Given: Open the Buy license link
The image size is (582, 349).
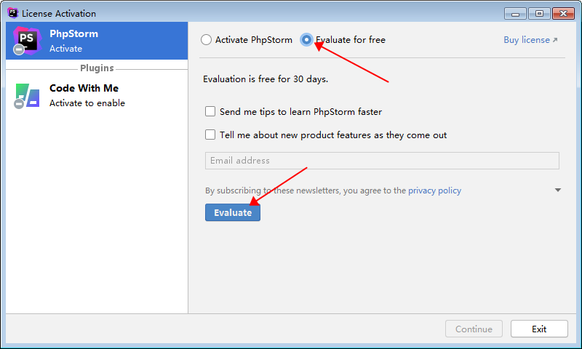Looking at the screenshot, I should [x=530, y=40].
